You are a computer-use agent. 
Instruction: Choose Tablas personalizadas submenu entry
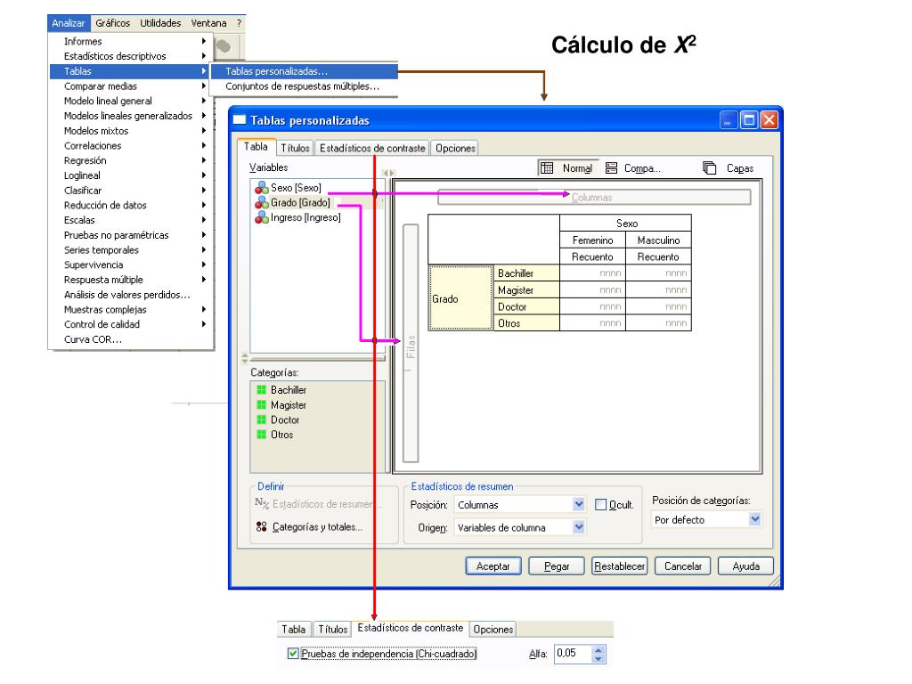pyautogui.click(x=304, y=71)
